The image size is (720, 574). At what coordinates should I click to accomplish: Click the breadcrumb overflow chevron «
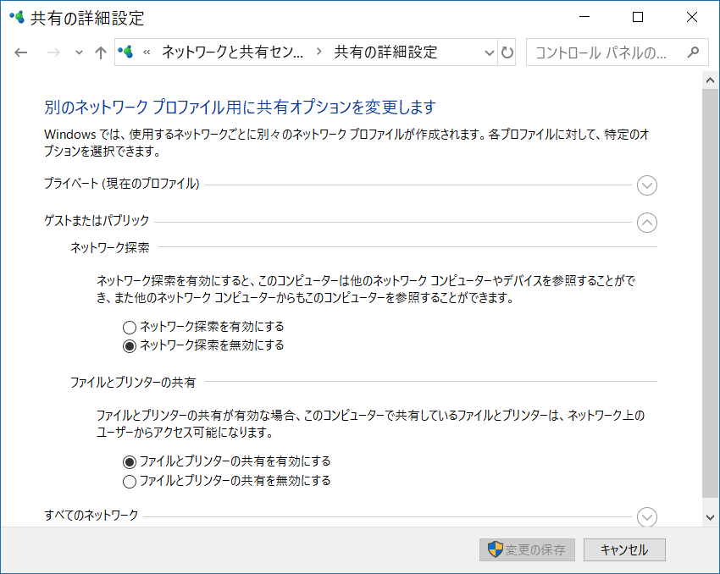147,52
